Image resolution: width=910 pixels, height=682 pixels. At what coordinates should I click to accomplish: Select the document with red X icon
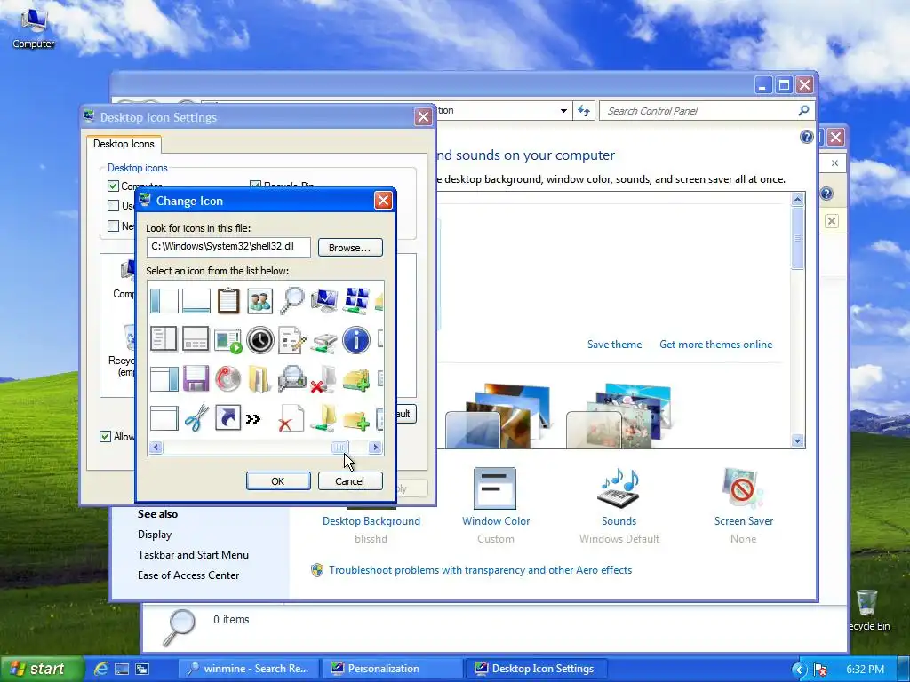tap(291, 417)
